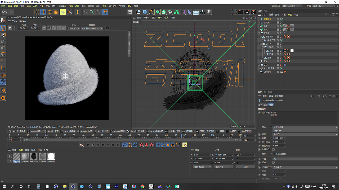Image resolution: width=339 pixels, height=190 pixels.
Task: Open the Regular font style dropdown
Action: (305, 131)
